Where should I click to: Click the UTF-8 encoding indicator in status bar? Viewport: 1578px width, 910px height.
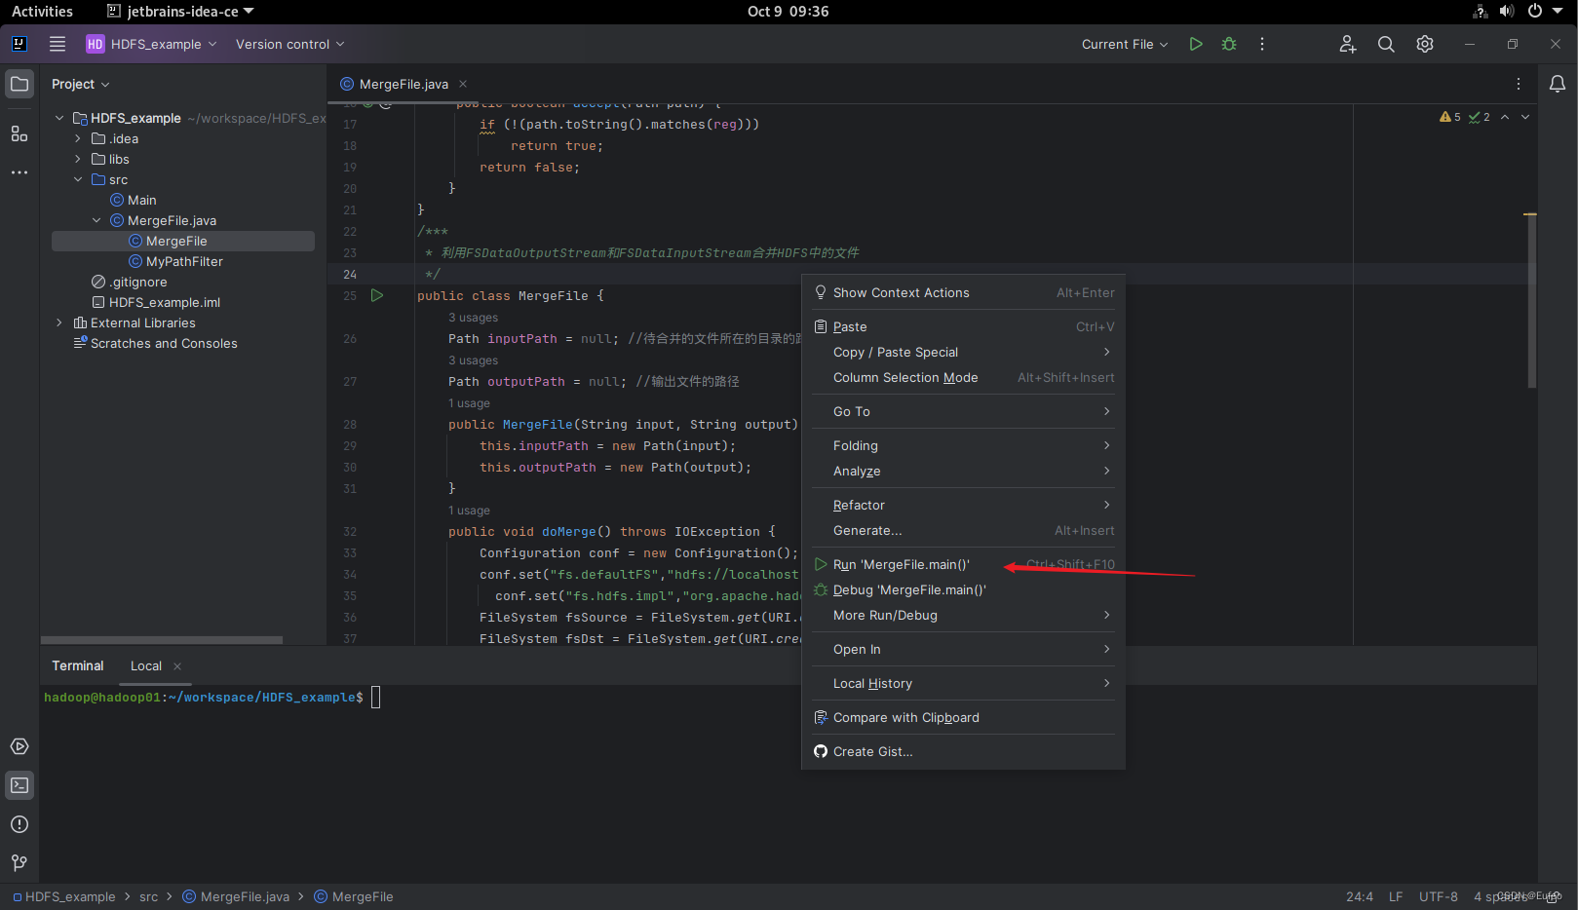[1438, 896]
